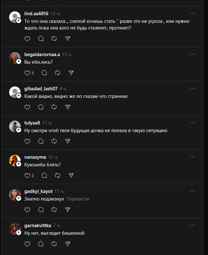Like the comment by lind.aa6816
The height and width of the screenshot is (255, 208).
27,39
